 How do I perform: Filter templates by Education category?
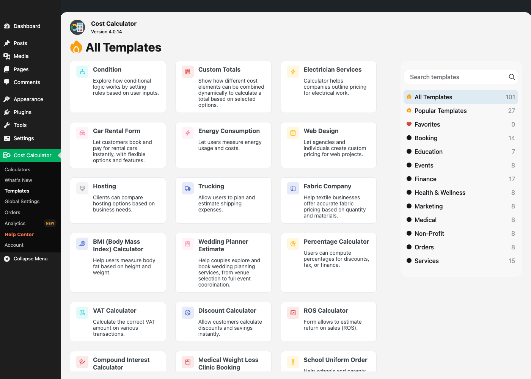461,152
